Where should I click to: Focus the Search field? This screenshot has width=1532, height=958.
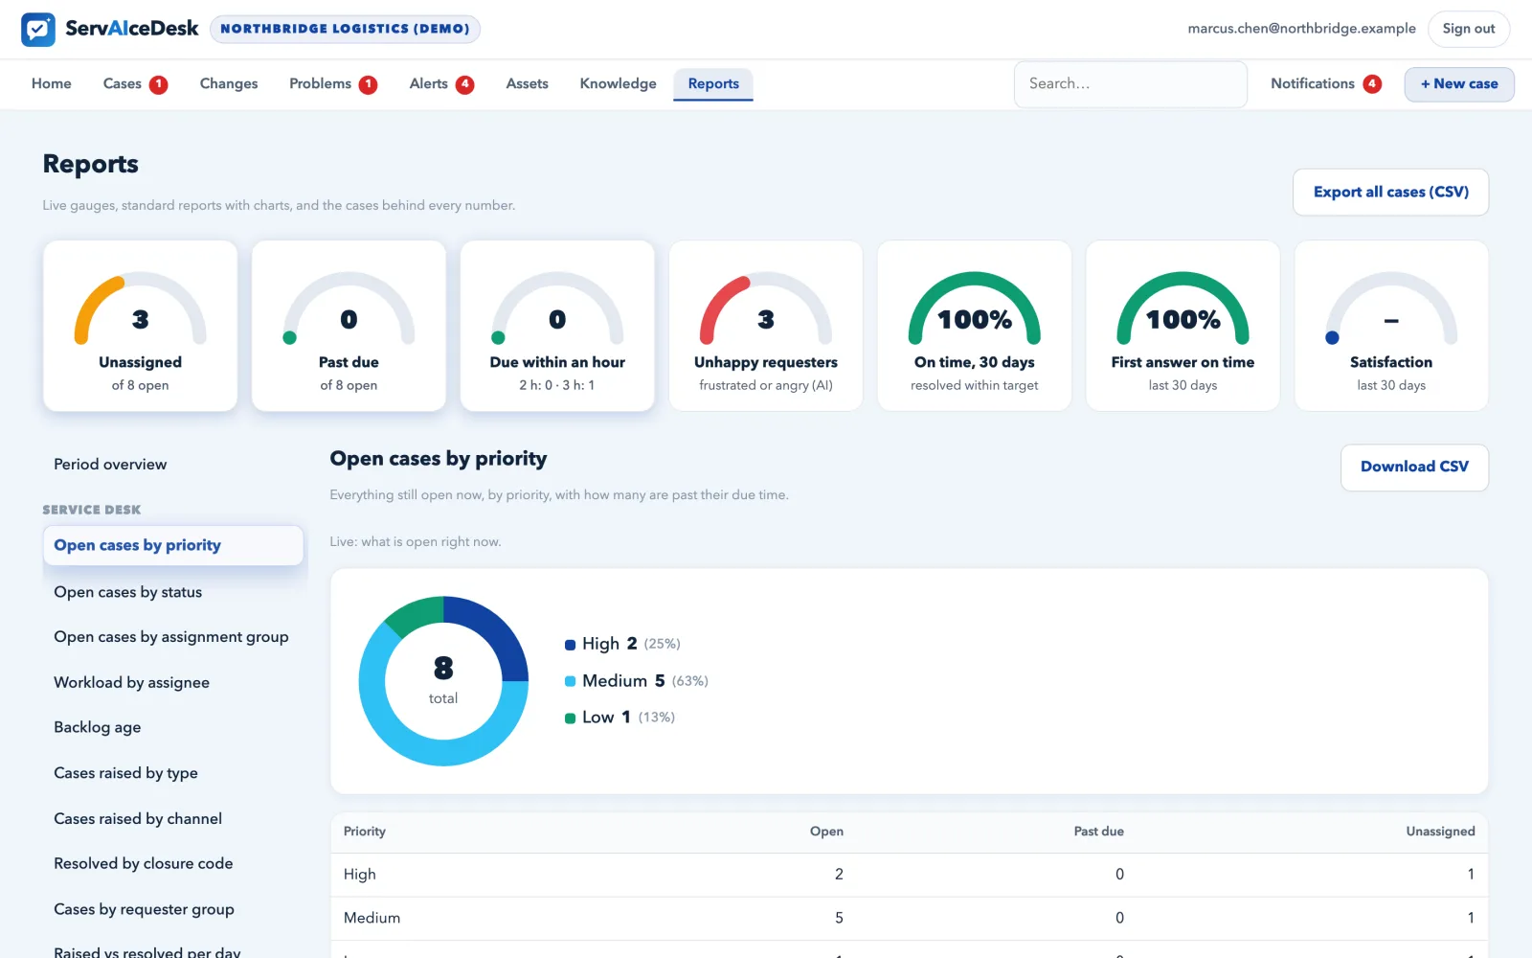click(1131, 84)
